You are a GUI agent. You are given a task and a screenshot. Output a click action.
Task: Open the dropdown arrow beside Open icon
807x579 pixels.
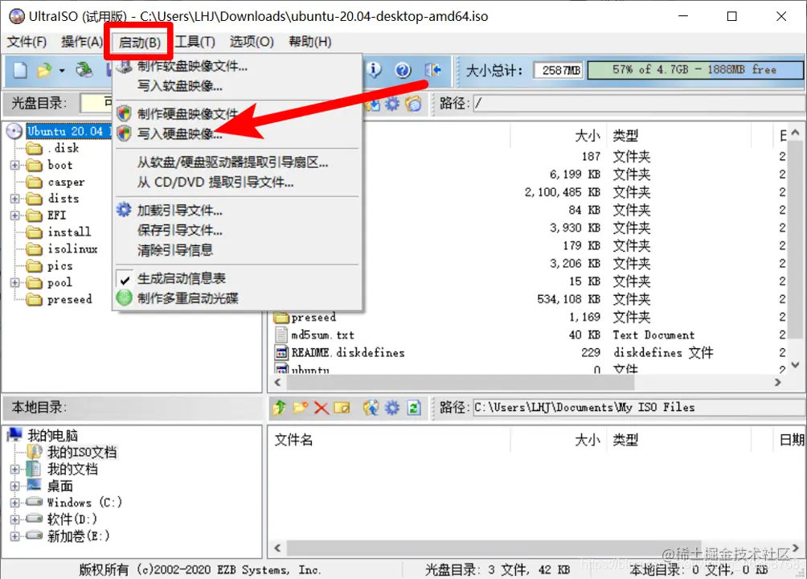point(62,71)
